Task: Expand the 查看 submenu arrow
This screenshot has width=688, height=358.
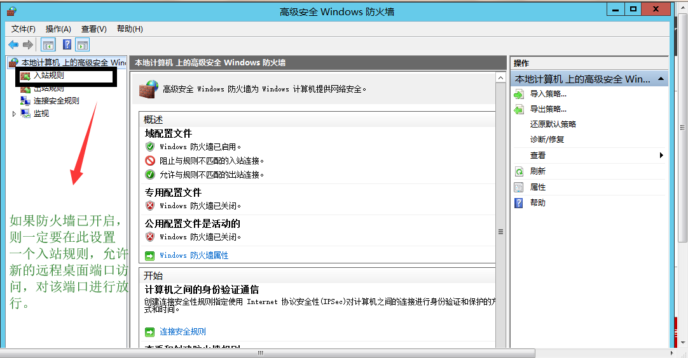Action: (x=661, y=155)
